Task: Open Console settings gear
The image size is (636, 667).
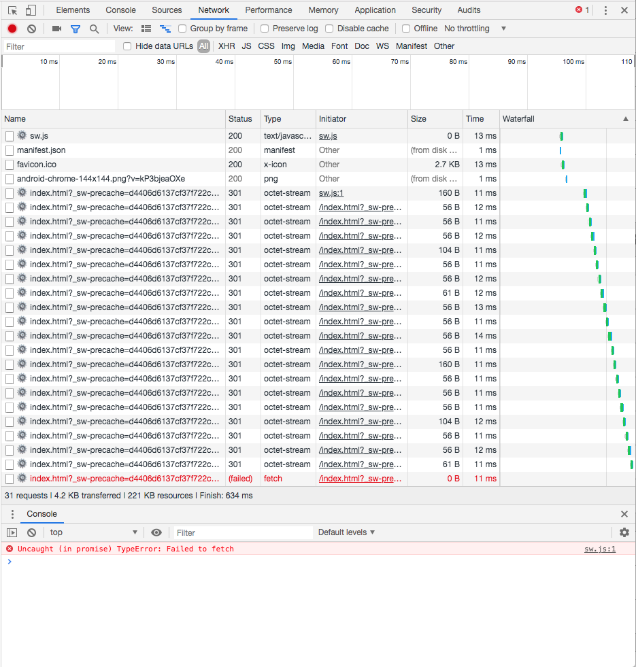Action: coord(624,532)
